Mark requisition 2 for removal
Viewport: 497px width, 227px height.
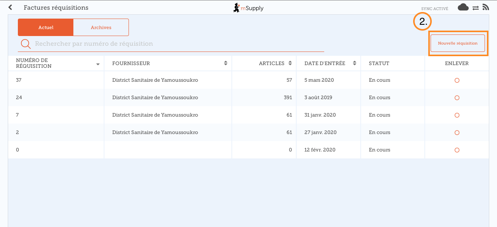pos(457,132)
